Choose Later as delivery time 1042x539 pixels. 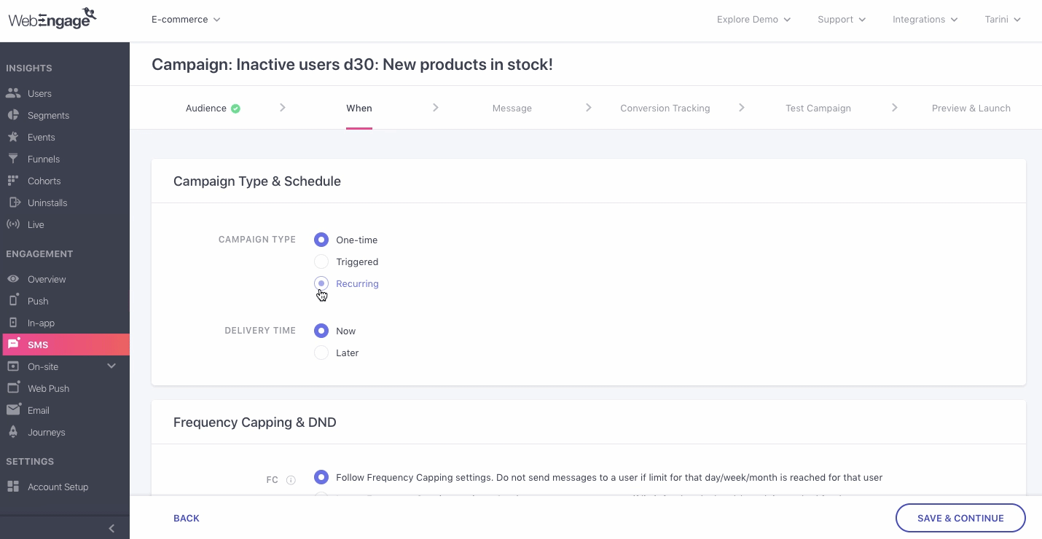(x=321, y=353)
